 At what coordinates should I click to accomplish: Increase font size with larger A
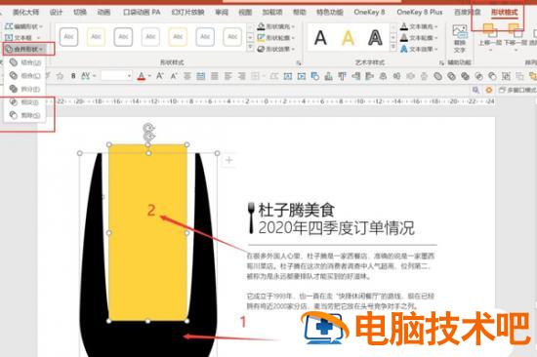[x=159, y=76]
